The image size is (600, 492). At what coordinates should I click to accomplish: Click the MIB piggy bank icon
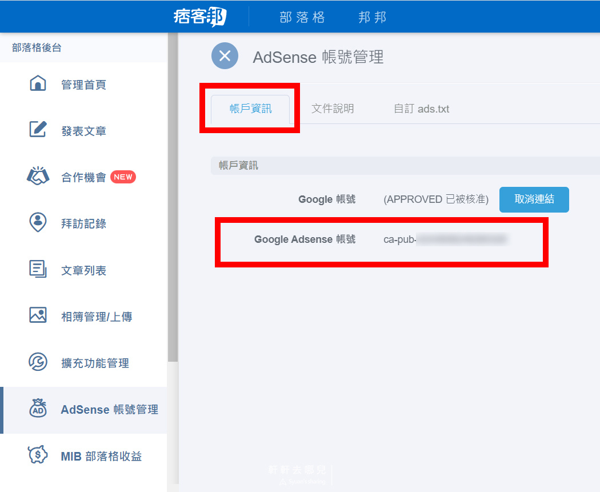pos(38,455)
